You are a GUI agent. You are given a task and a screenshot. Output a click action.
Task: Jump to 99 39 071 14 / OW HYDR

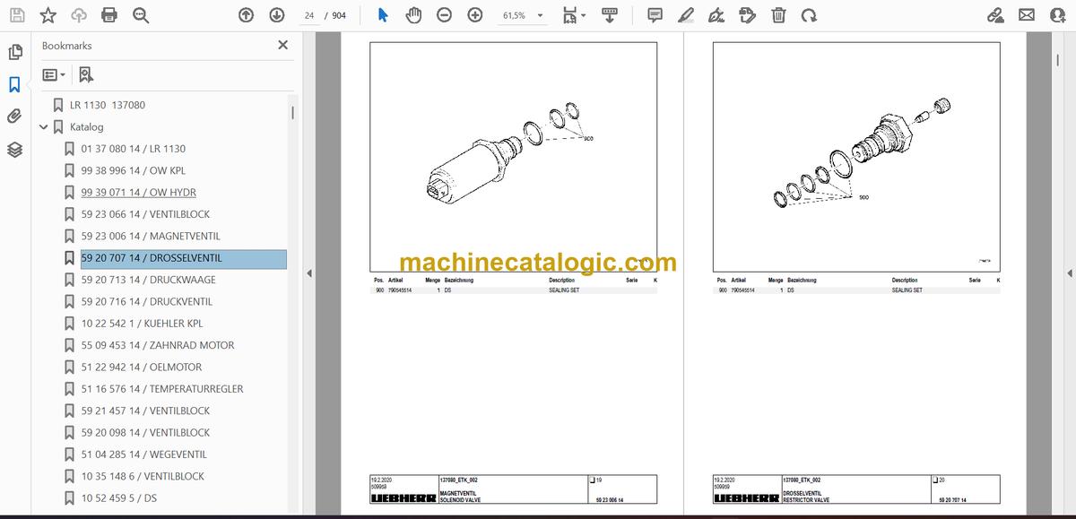(x=139, y=192)
